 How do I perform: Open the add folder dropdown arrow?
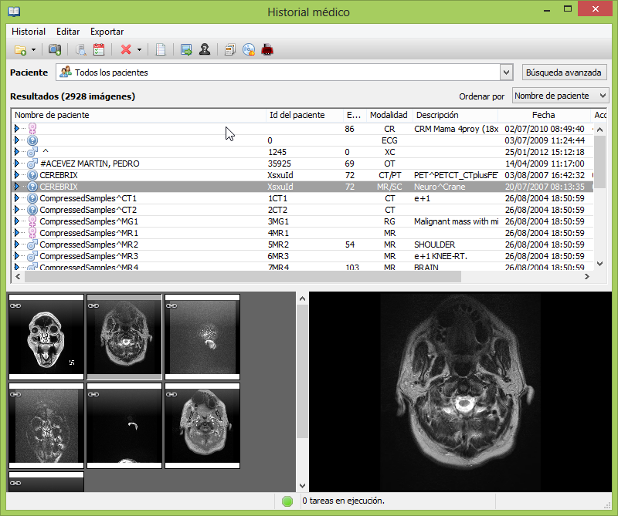point(33,50)
